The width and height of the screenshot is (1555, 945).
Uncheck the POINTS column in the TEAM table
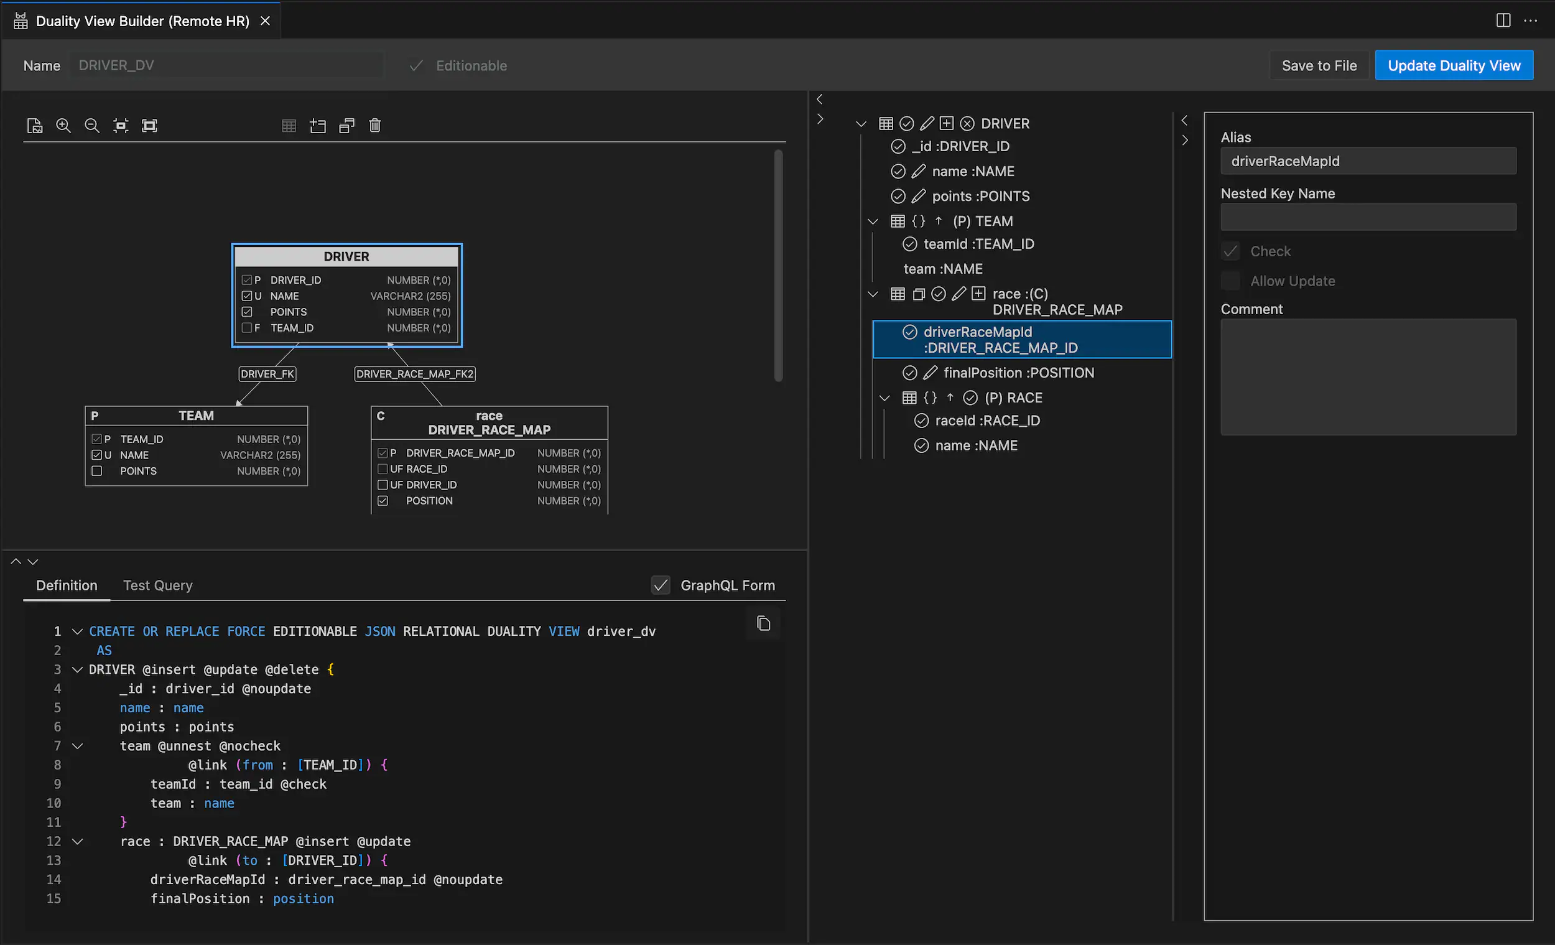tap(97, 471)
